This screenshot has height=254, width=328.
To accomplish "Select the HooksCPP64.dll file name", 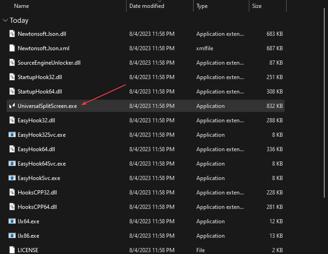I will pos(37,207).
